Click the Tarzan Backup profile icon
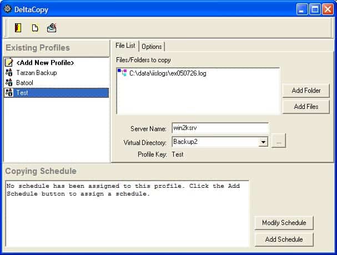 (9, 73)
